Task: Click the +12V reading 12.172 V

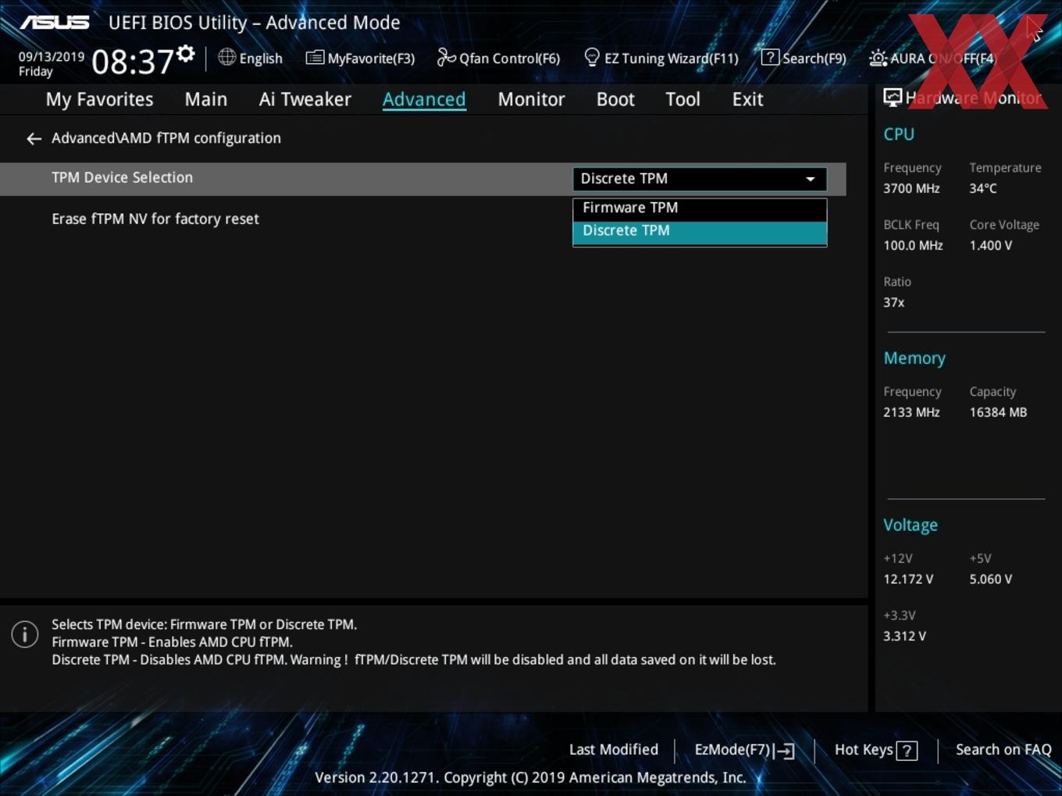Action: 908,579
